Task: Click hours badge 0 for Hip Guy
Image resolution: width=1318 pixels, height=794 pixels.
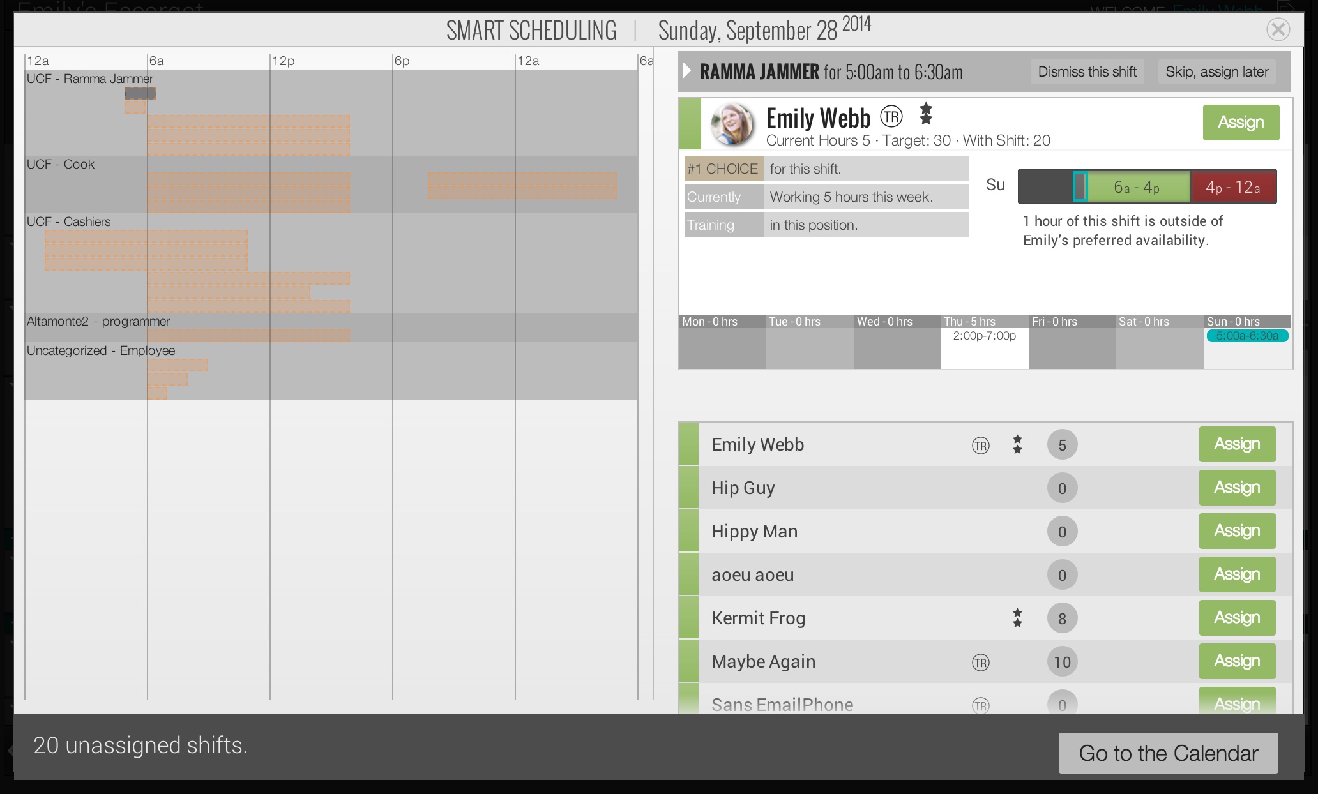Action: (1062, 488)
